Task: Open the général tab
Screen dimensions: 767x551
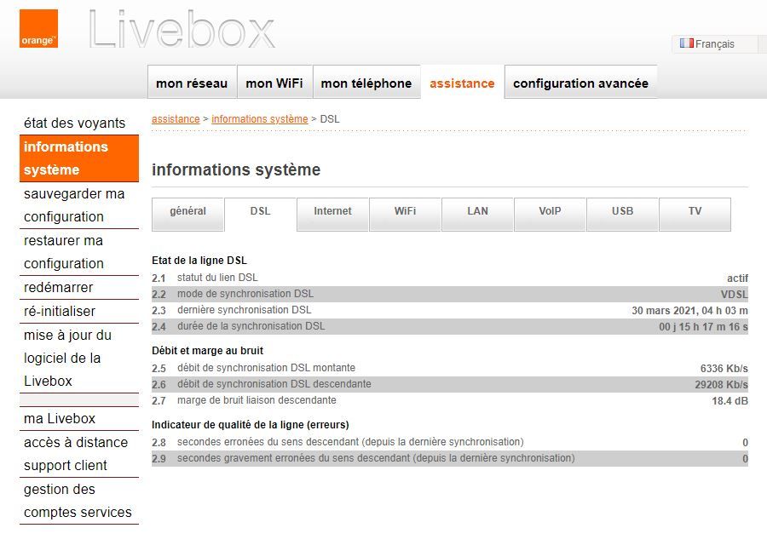Action: 187,215
